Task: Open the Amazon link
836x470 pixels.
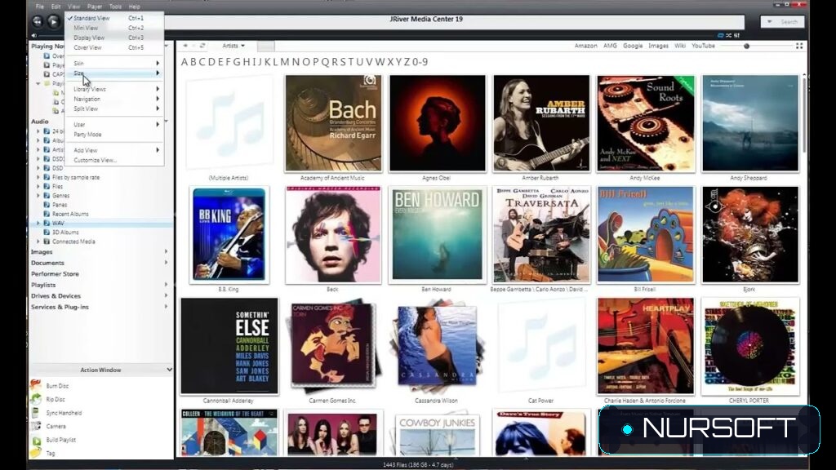Action: (585, 46)
